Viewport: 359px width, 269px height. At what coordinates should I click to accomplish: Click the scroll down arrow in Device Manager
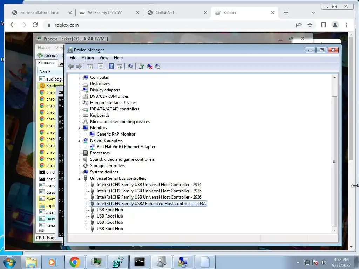pos(334,230)
